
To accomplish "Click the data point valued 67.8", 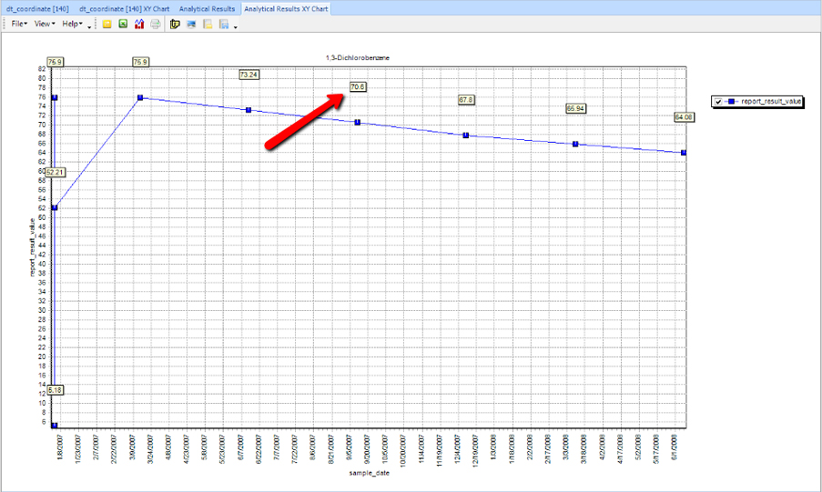I will [x=466, y=136].
